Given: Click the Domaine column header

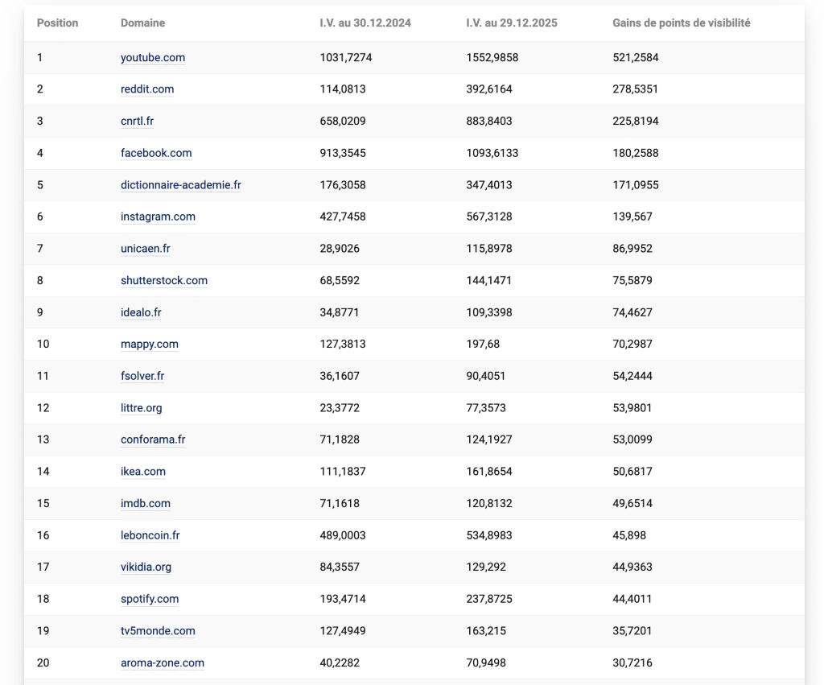Looking at the screenshot, I should (143, 23).
